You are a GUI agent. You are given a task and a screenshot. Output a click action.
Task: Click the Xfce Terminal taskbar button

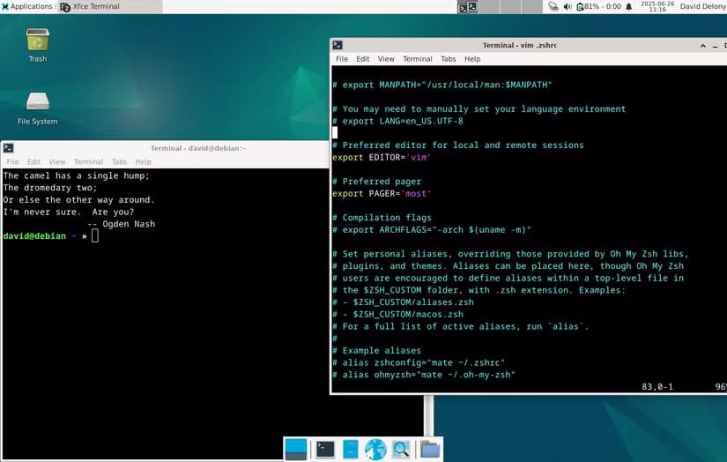click(x=110, y=6)
